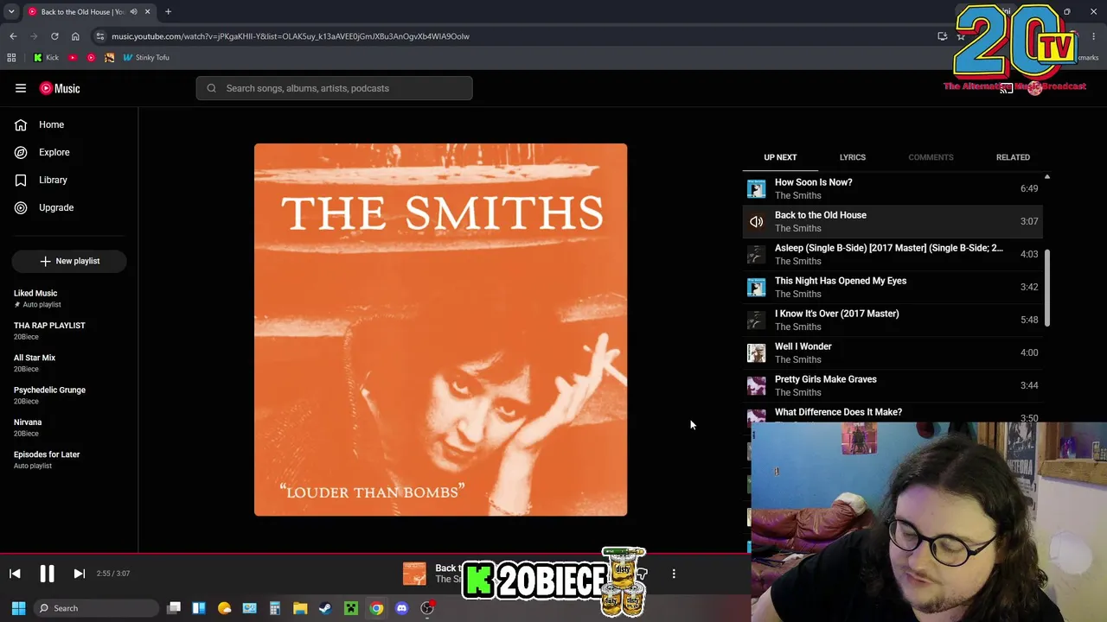The height and width of the screenshot is (622, 1107).
Task: Play Asleep (Single B-Side) from queue
Action: [x=893, y=254]
